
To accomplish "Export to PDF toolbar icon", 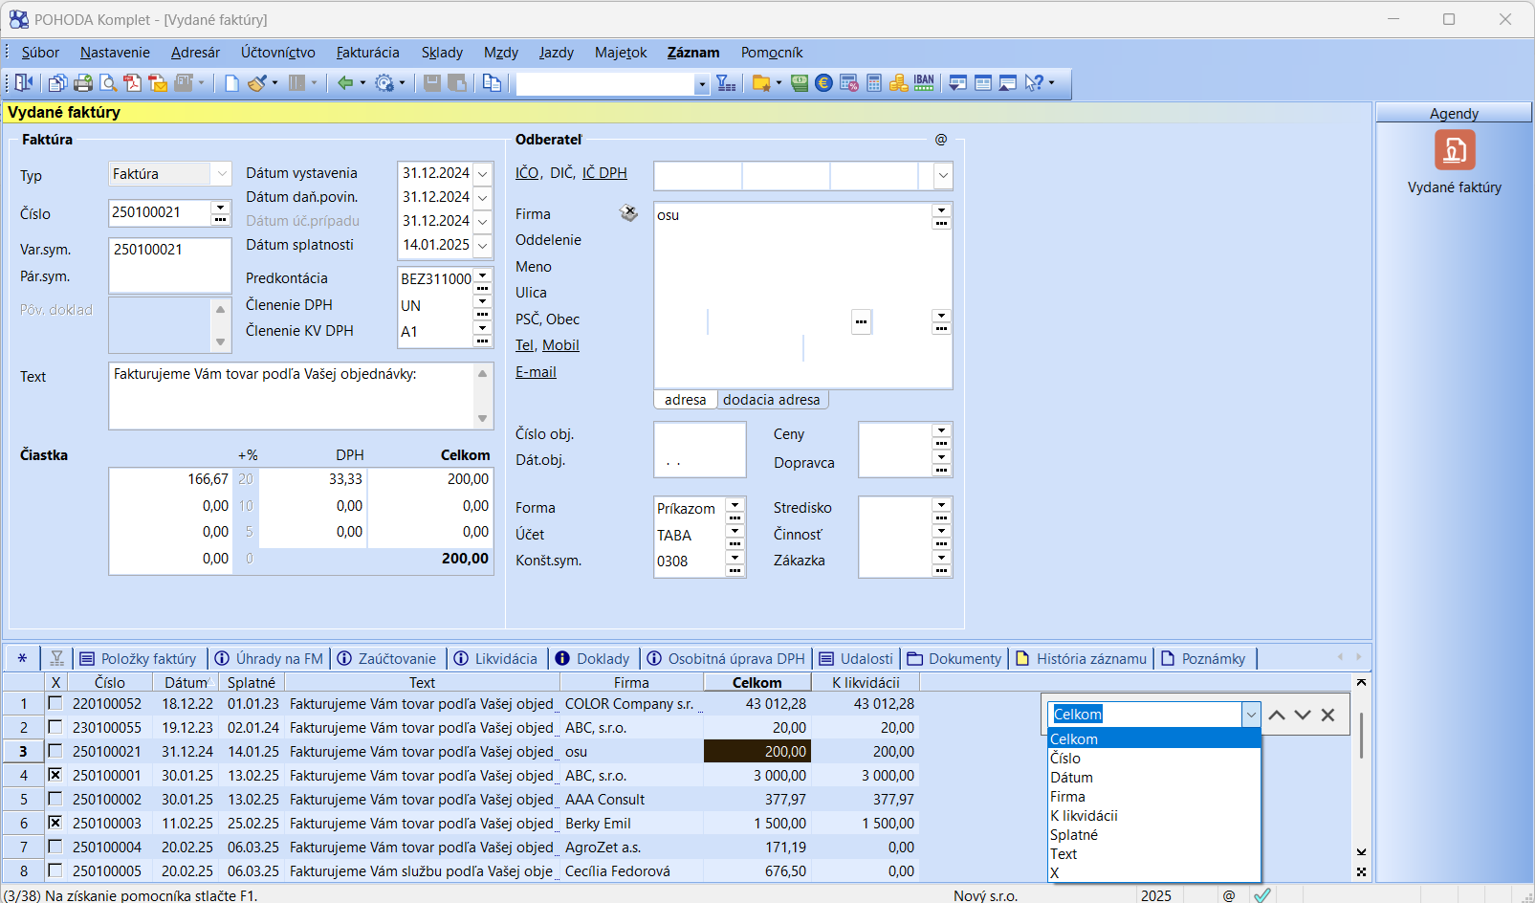I will point(132,83).
